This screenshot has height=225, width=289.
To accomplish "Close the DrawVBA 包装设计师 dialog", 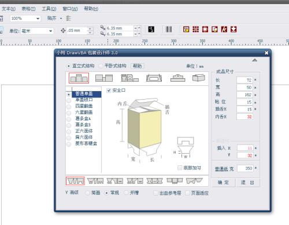I will coord(266,53).
